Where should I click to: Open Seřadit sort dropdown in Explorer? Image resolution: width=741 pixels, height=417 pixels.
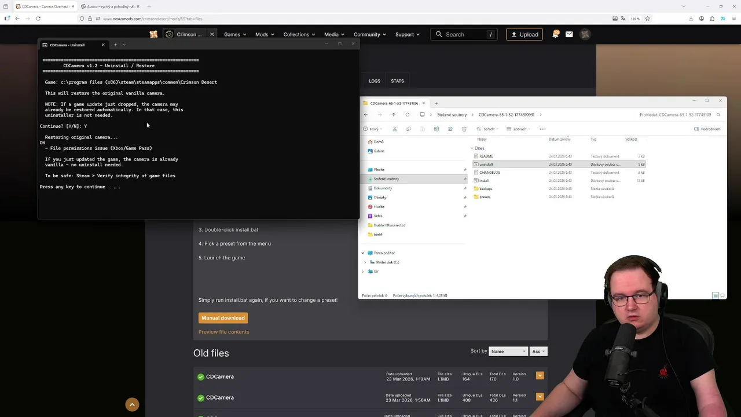488,129
